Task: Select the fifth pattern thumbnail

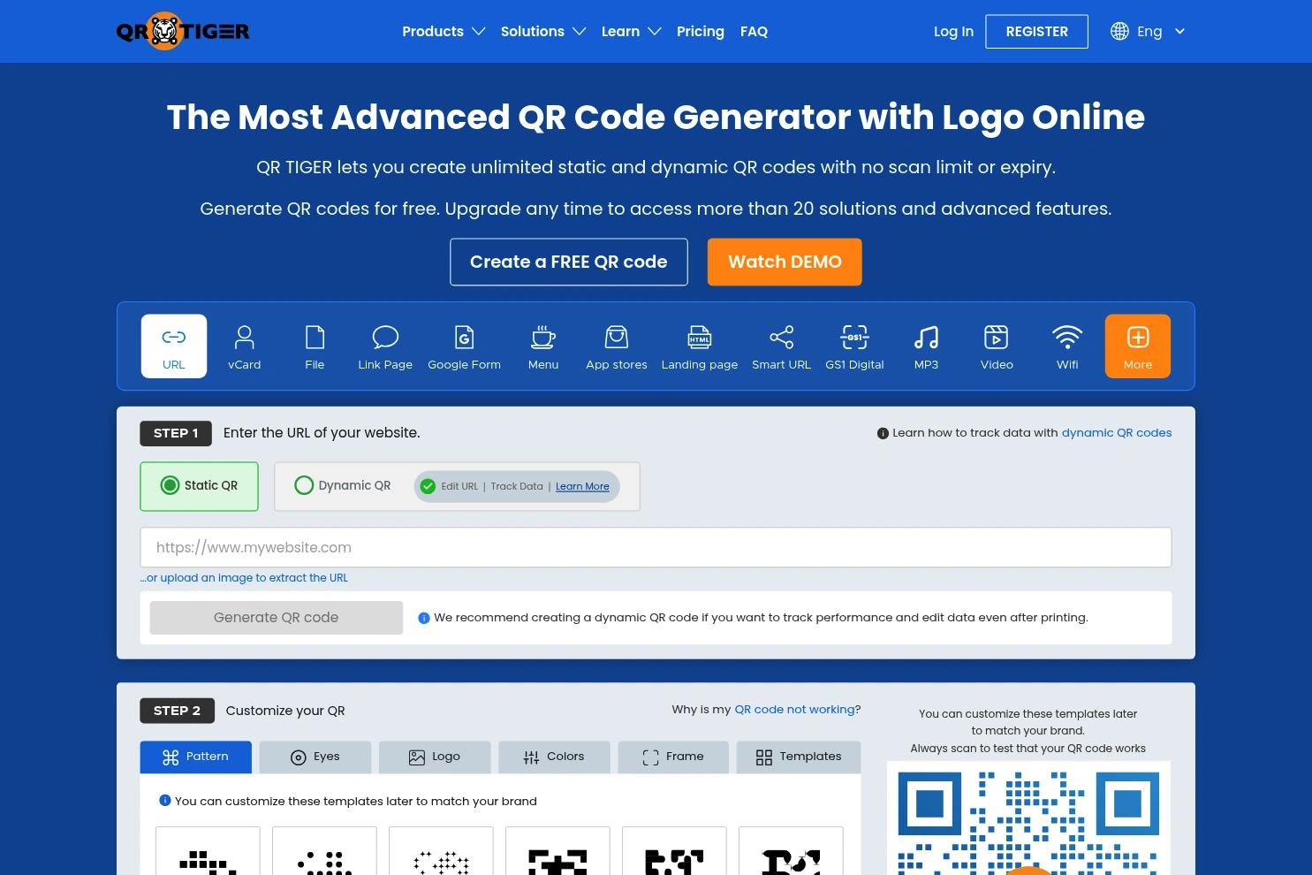Action: [674, 851]
